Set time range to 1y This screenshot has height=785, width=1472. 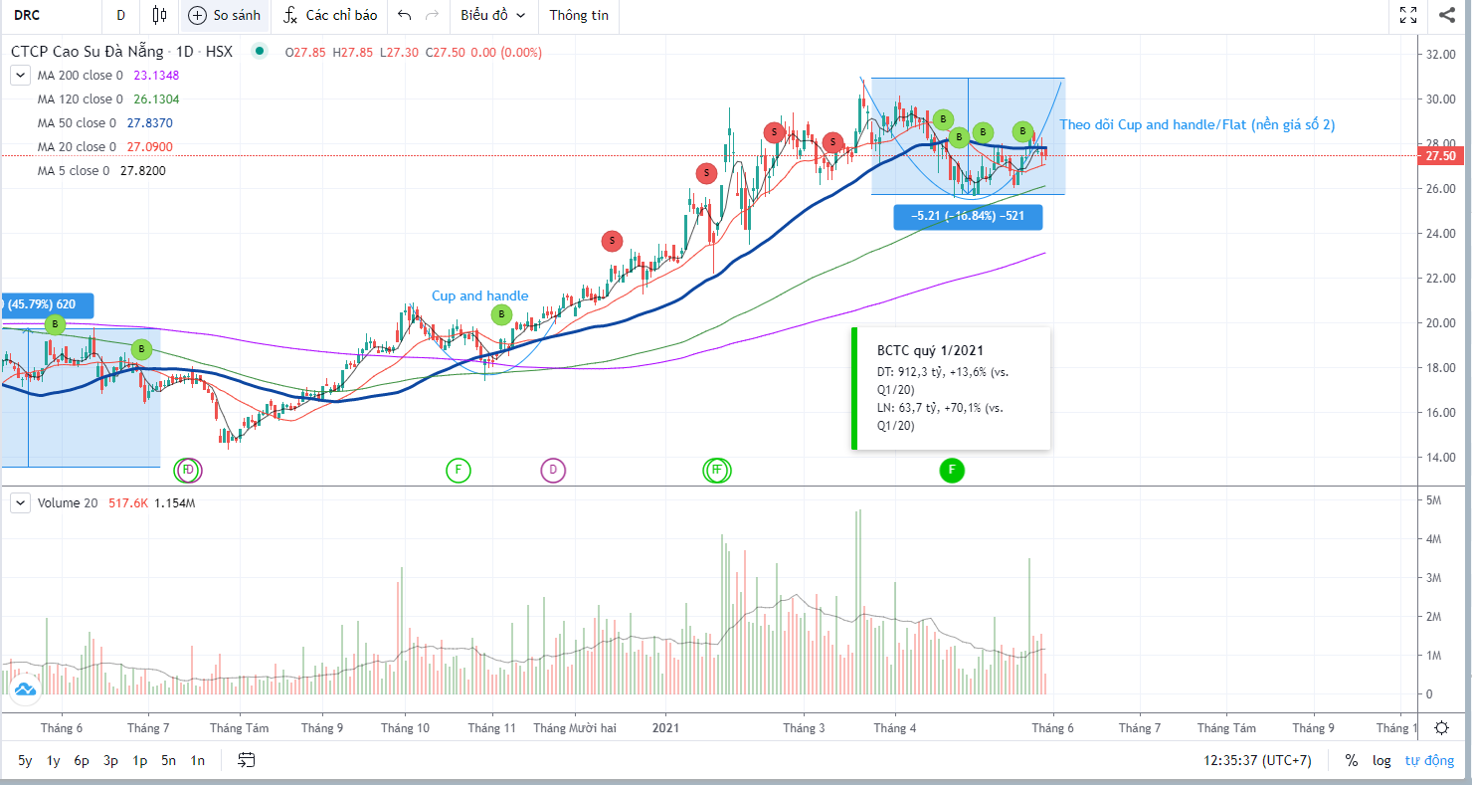click(53, 760)
